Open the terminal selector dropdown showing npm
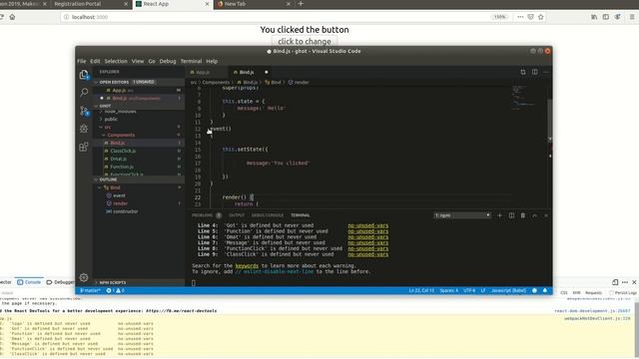This screenshot has height=359, width=639. 461,215
